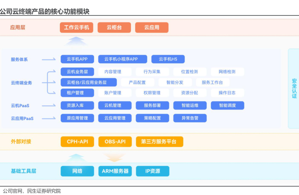Click the ARM服务器 box
The height and width of the screenshot is (195, 299).
[115, 171]
